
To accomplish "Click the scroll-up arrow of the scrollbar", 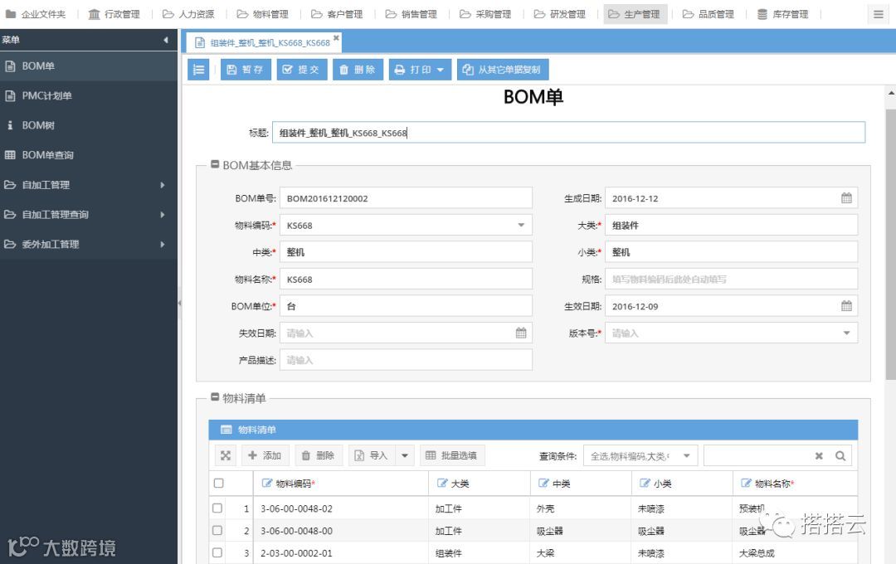I will pyautogui.click(x=891, y=92).
